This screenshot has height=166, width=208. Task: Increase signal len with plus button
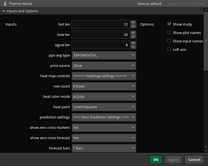pos(133,43)
